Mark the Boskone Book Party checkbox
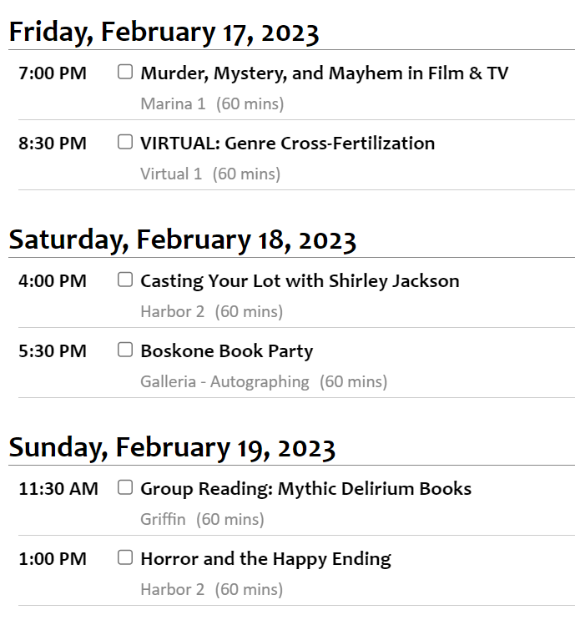The height and width of the screenshot is (625, 575). pyautogui.click(x=125, y=350)
